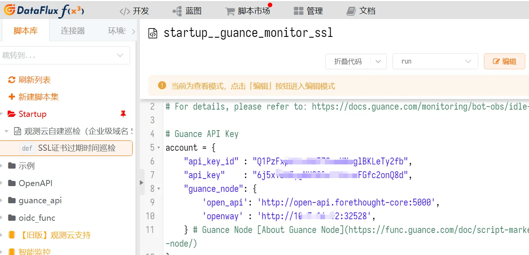Click the plus icon for 新建脚本集

[x=12, y=97]
